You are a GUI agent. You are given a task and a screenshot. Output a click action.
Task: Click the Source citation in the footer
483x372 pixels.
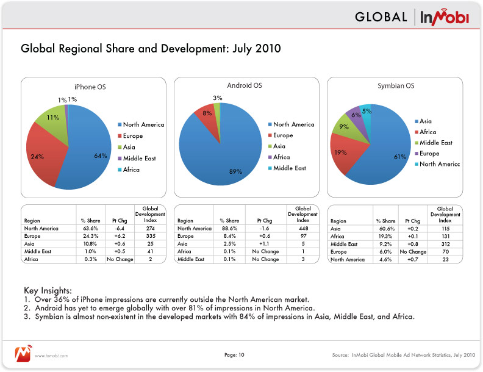pos(404,355)
